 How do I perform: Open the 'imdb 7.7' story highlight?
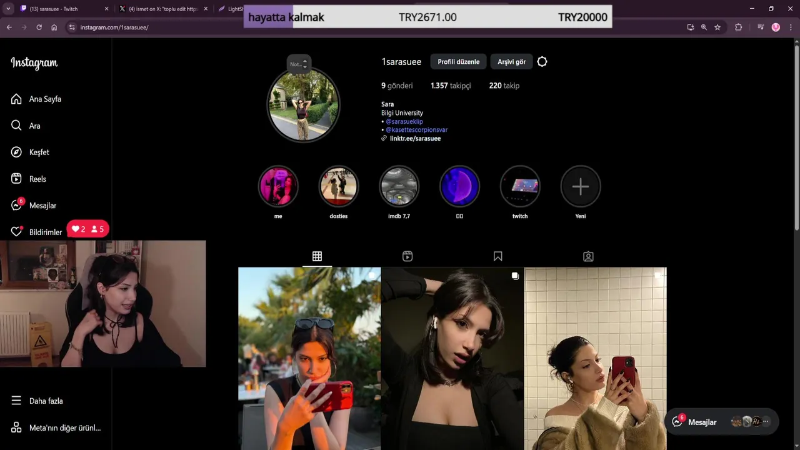[x=399, y=186]
